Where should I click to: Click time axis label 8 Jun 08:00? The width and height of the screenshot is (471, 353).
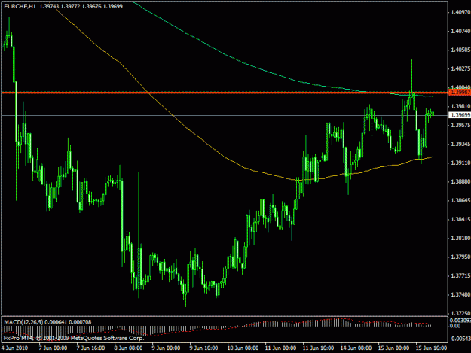pos(128,348)
